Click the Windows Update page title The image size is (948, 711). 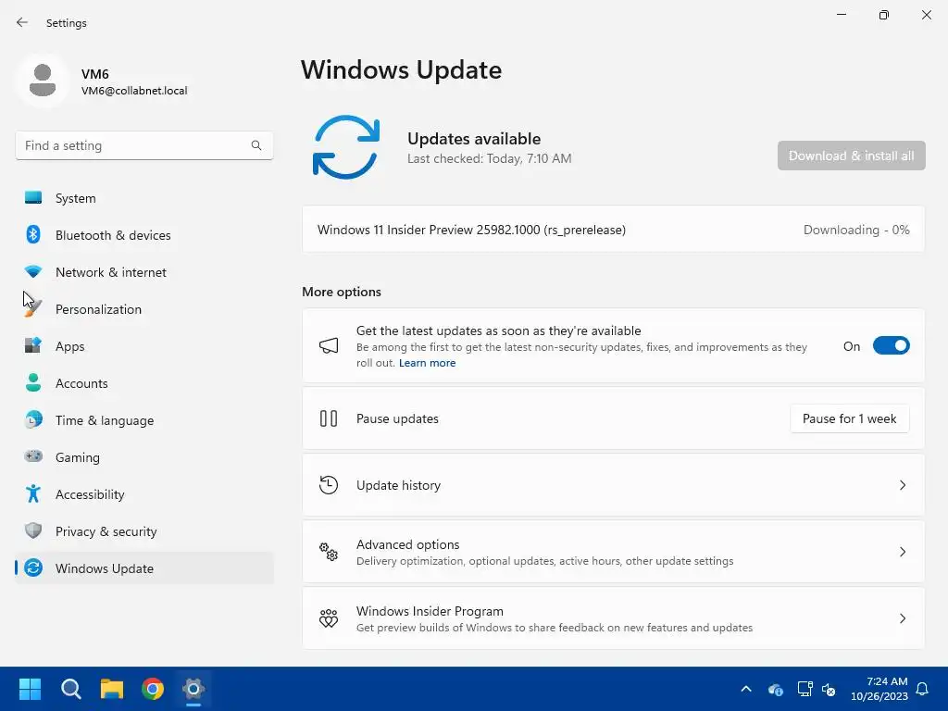tap(402, 69)
